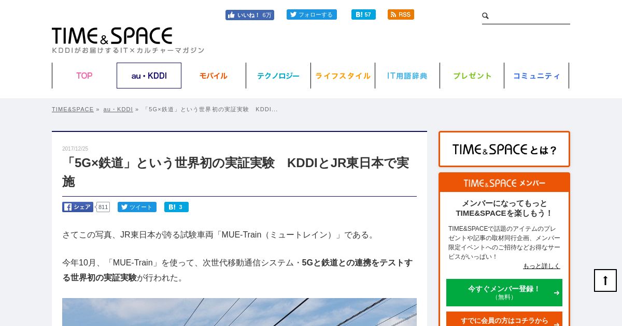This screenshot has width=622, height=326.
Task: Click the Twitter フォローする button
Action: click(312, 14)
